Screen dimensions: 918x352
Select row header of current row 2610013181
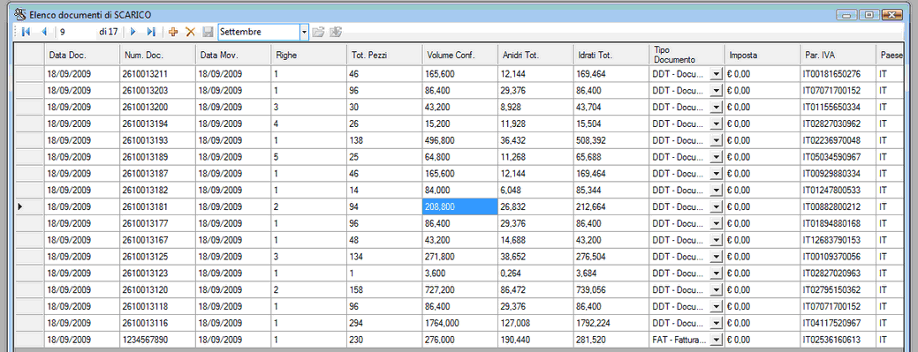[29, 206]
